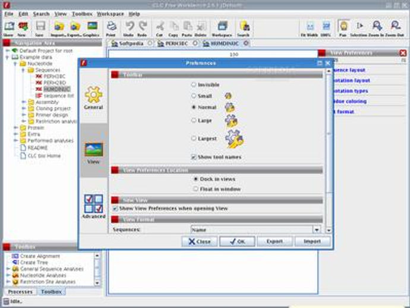Click the Export button in Preferences

[x=275, y=241]
